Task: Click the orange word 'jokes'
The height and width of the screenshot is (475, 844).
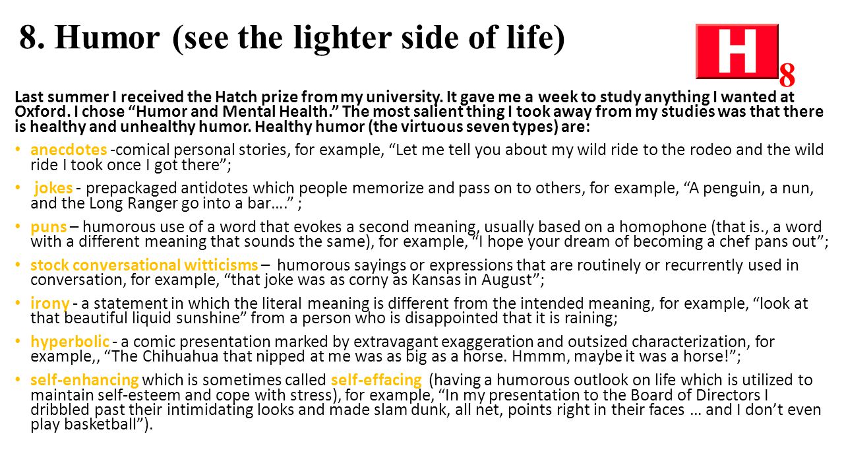Action: point(53,189)
